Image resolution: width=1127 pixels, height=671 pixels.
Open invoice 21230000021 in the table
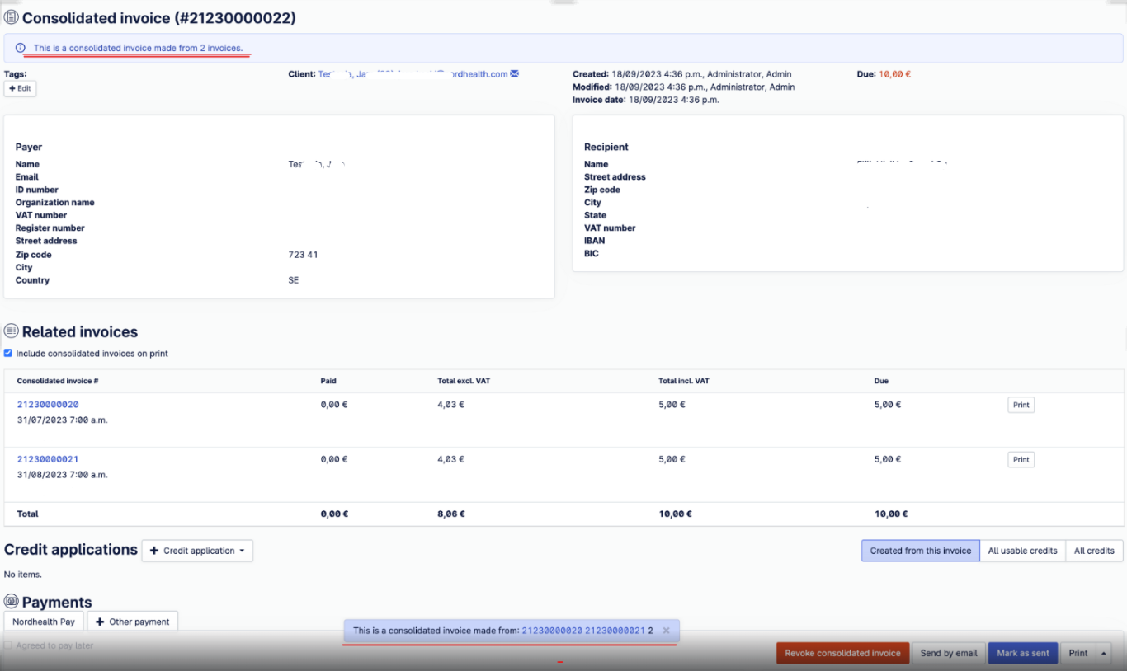48,459
